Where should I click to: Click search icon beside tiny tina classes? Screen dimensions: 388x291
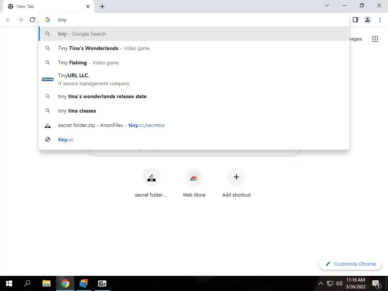48,111
